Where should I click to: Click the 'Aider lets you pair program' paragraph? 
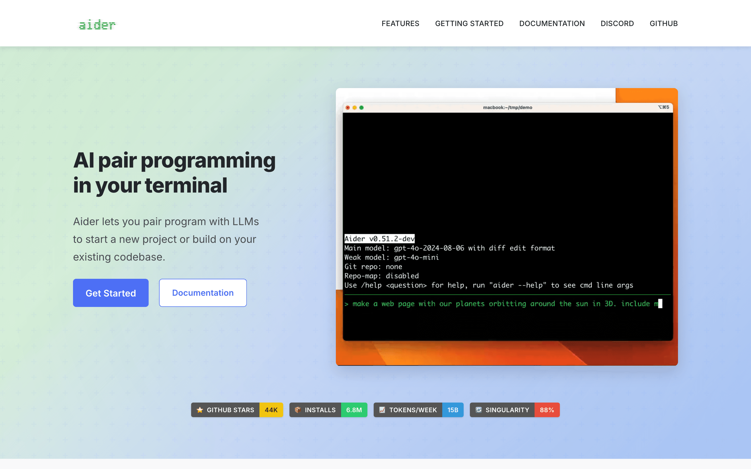point(166,239)
